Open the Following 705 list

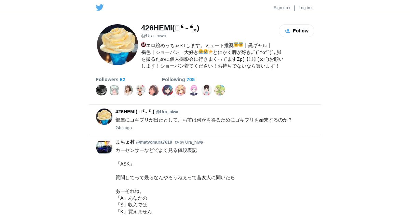coord(178,80)
